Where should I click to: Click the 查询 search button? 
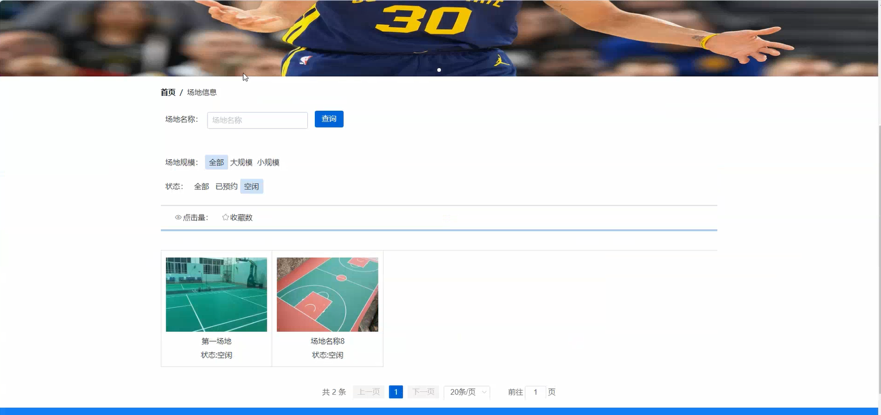(x=329, y=119)
